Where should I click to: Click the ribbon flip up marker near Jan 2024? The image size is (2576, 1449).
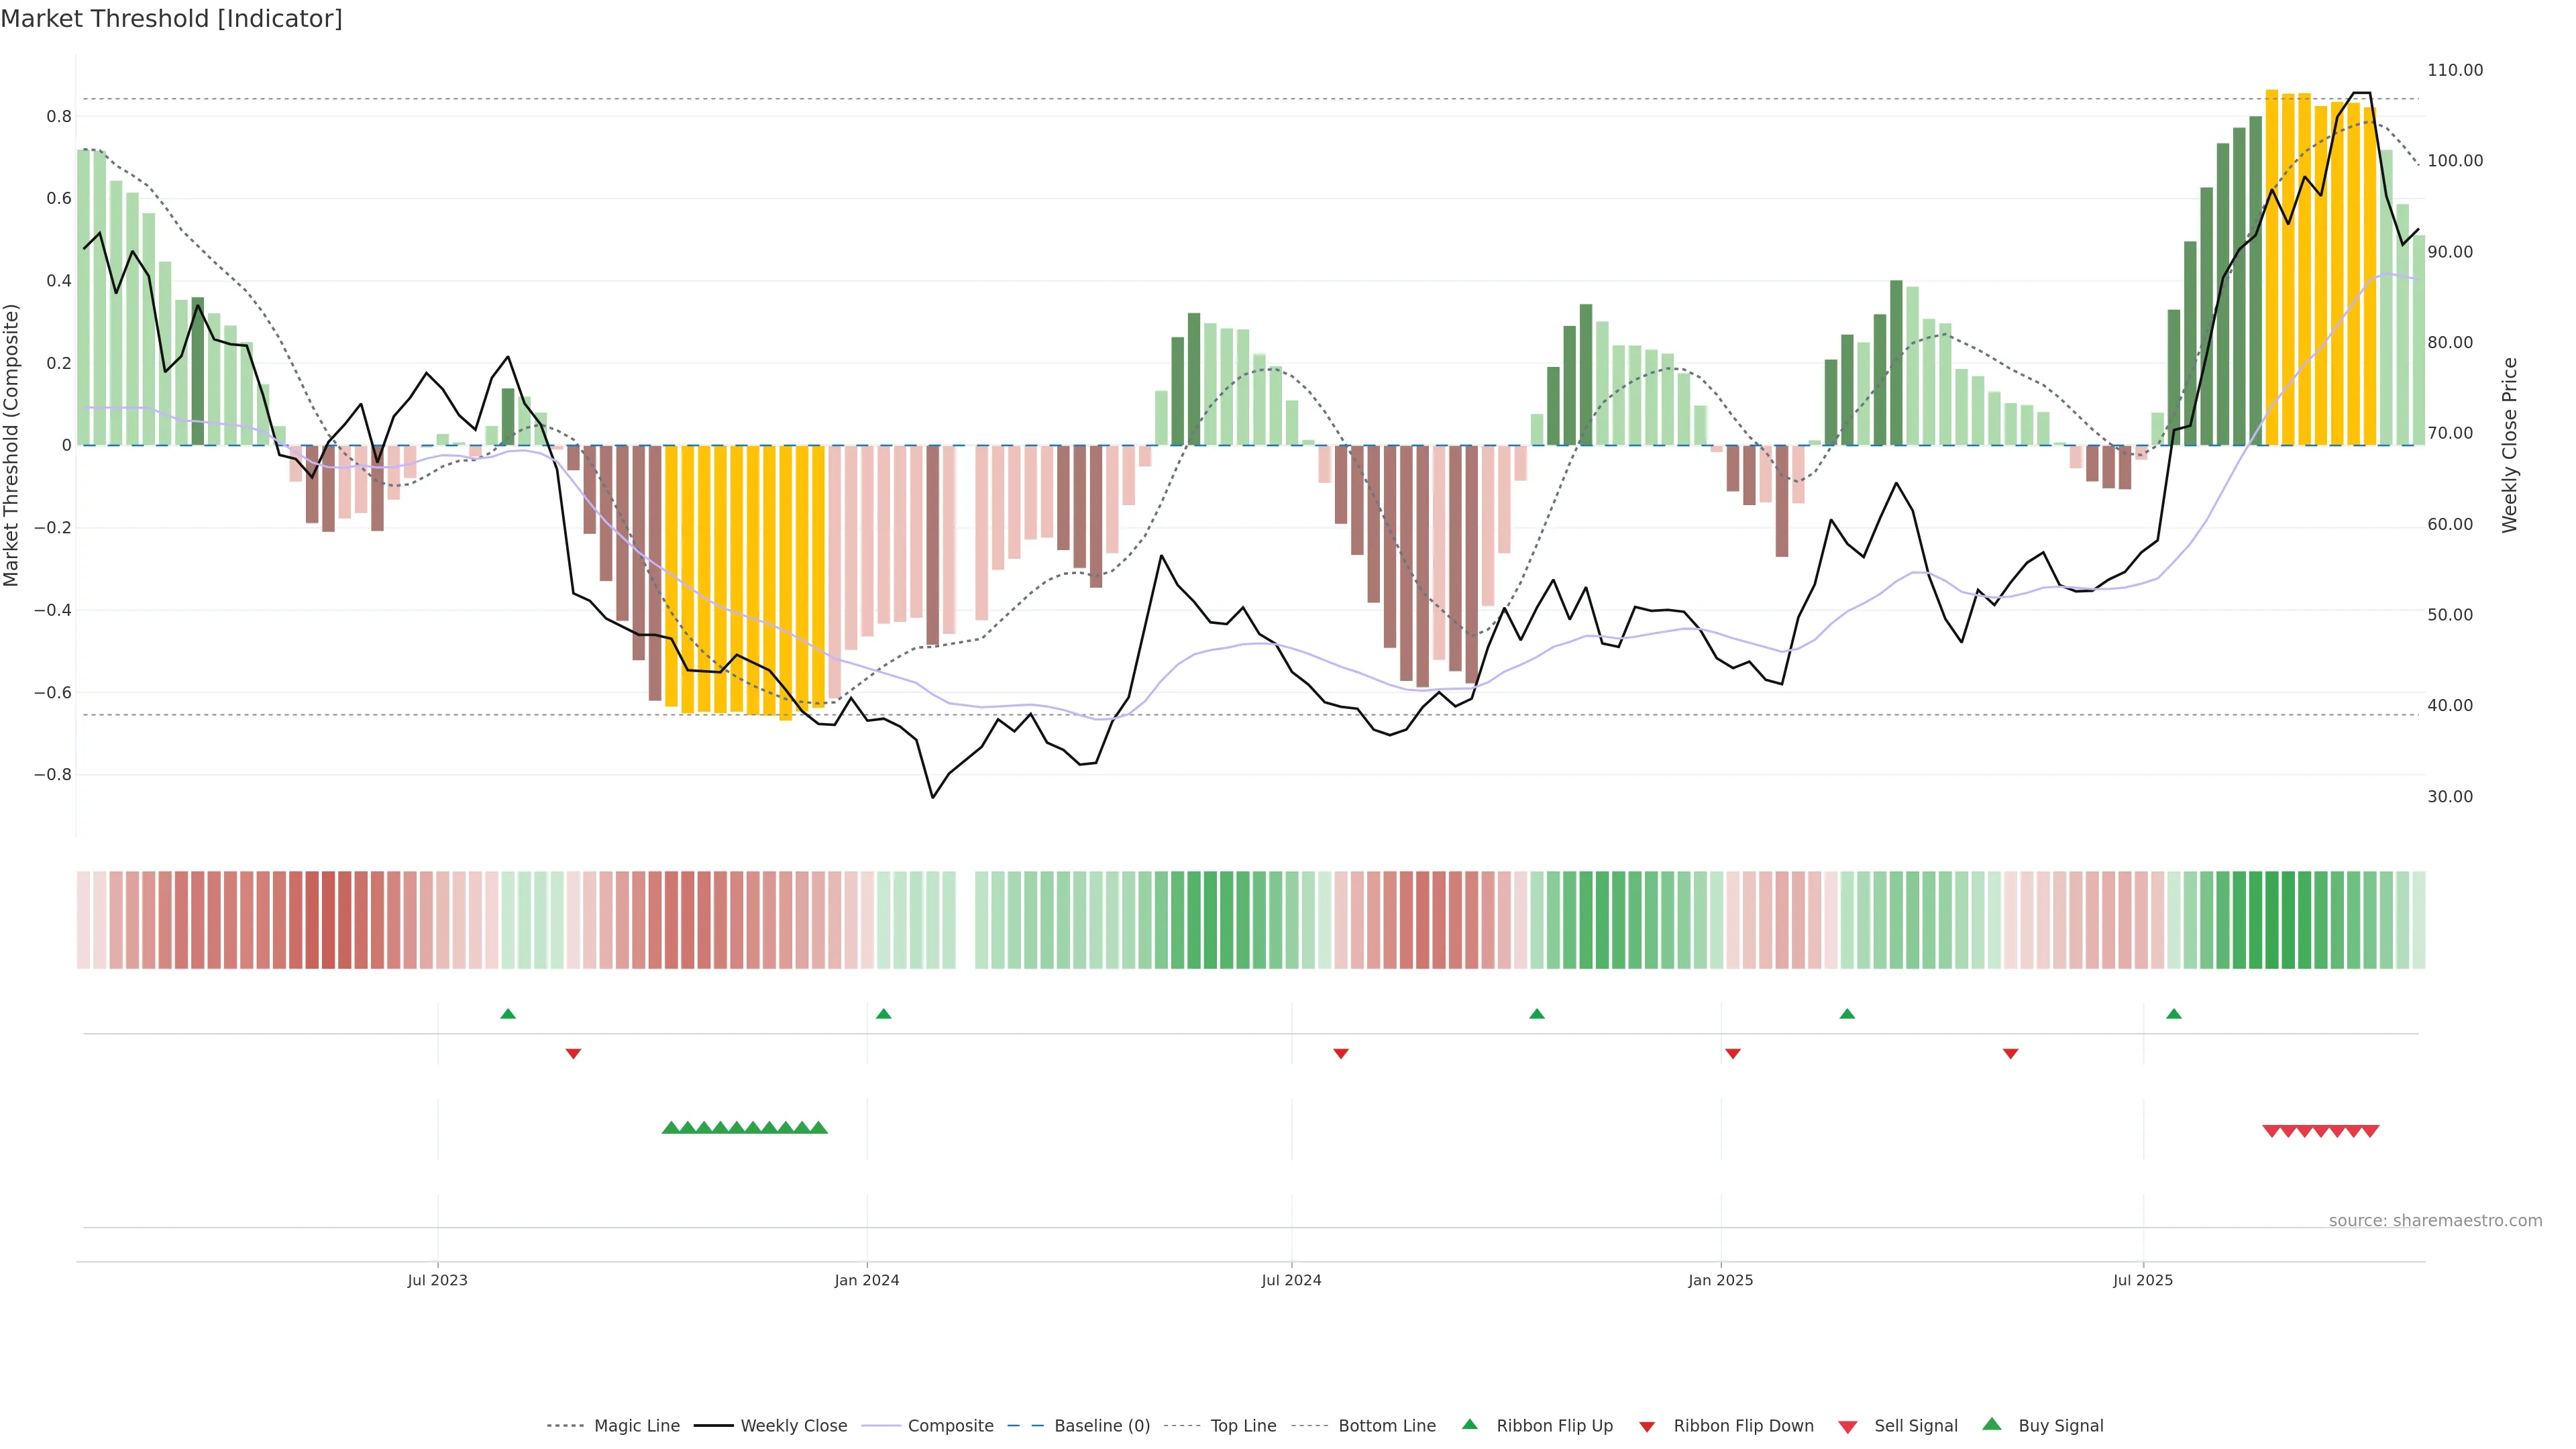point(883,1014)
